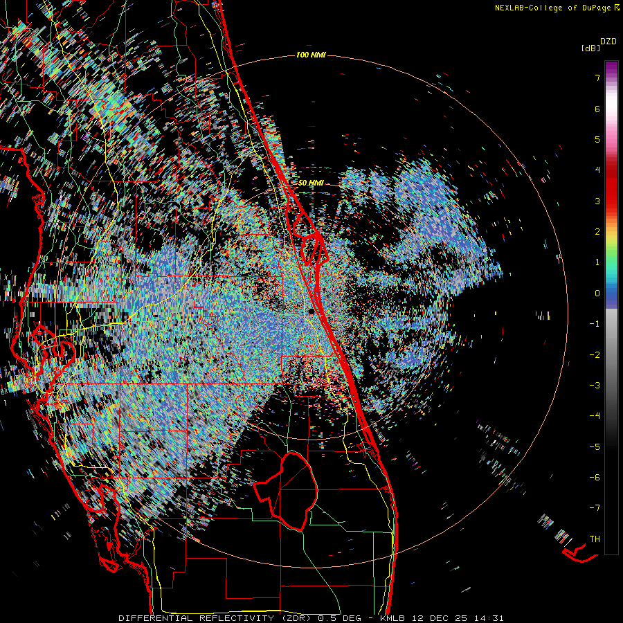Click the -5 value on the colorbar scale
The image size is (623, 623).
595,447
